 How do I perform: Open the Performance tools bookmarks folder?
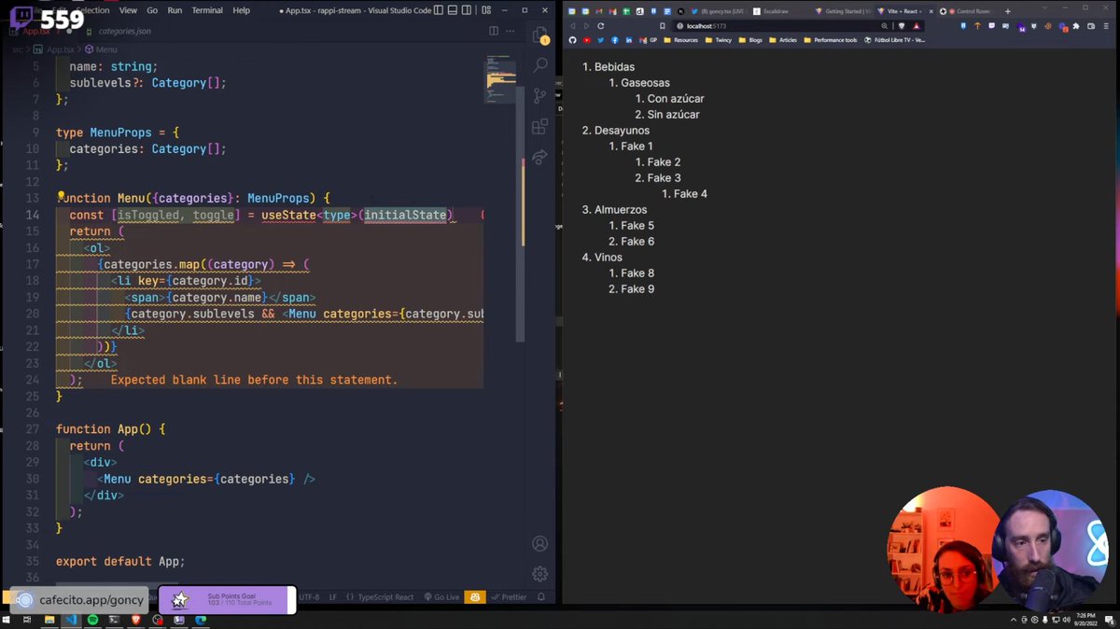click(830, 40)
